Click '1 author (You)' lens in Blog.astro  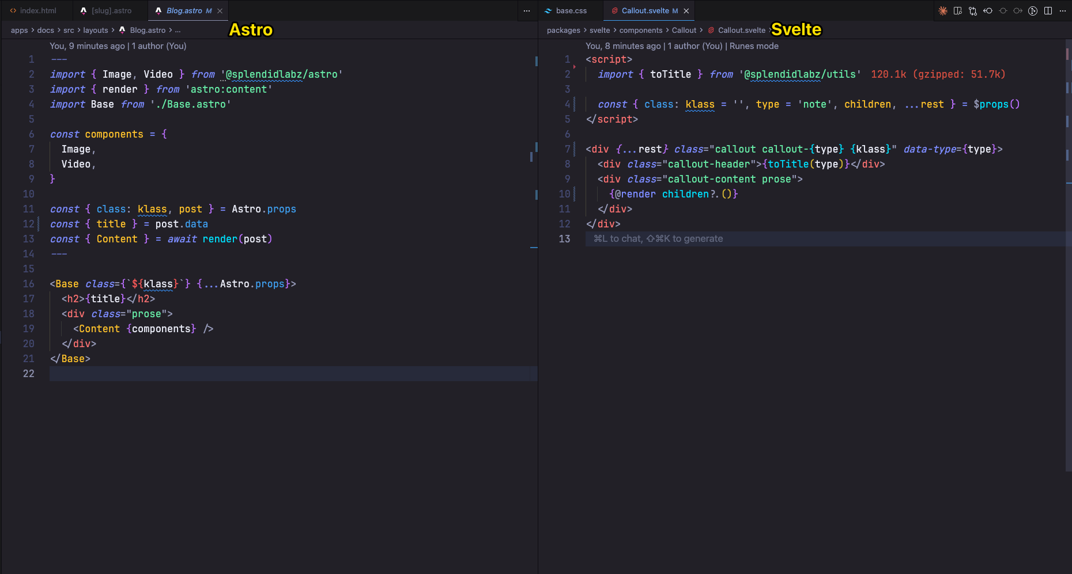pyautogui.click(x=159, y=46)
